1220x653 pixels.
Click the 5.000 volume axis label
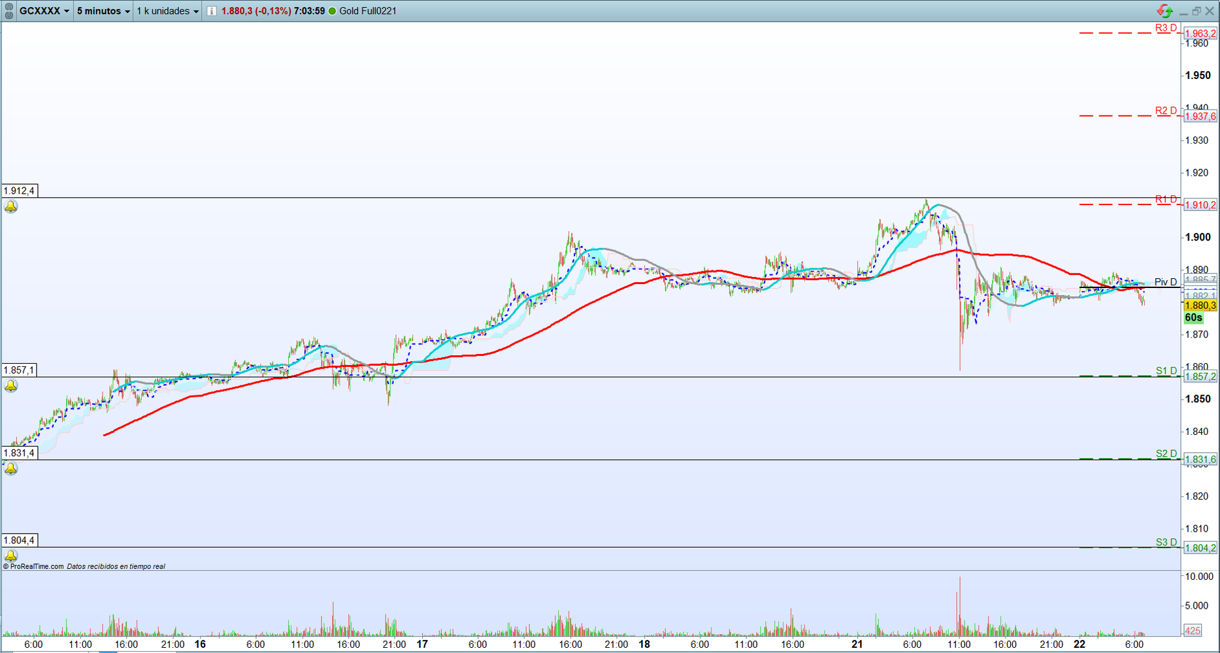click(1197, 606)
